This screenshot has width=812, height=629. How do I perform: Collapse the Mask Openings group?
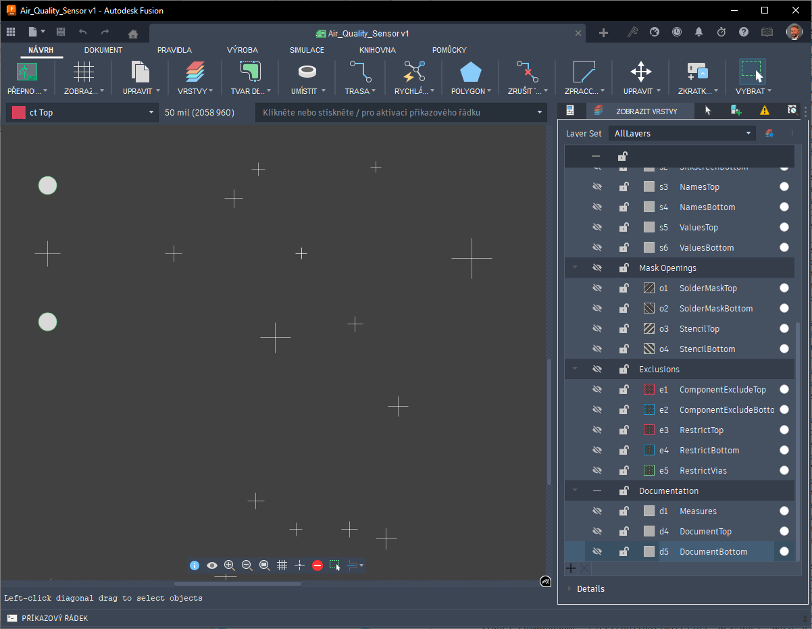click(x=575, y=268)
